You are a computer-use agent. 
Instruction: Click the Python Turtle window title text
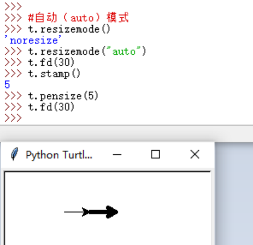59,155
